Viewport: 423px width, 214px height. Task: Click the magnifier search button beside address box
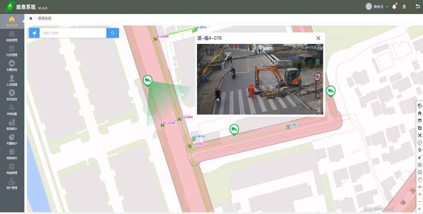tap(113, 33)
